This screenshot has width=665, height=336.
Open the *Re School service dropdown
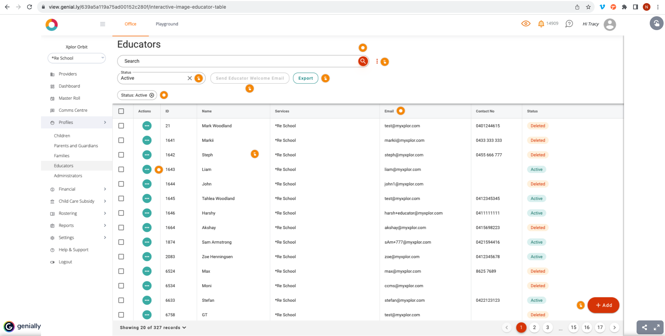(77, 58)
